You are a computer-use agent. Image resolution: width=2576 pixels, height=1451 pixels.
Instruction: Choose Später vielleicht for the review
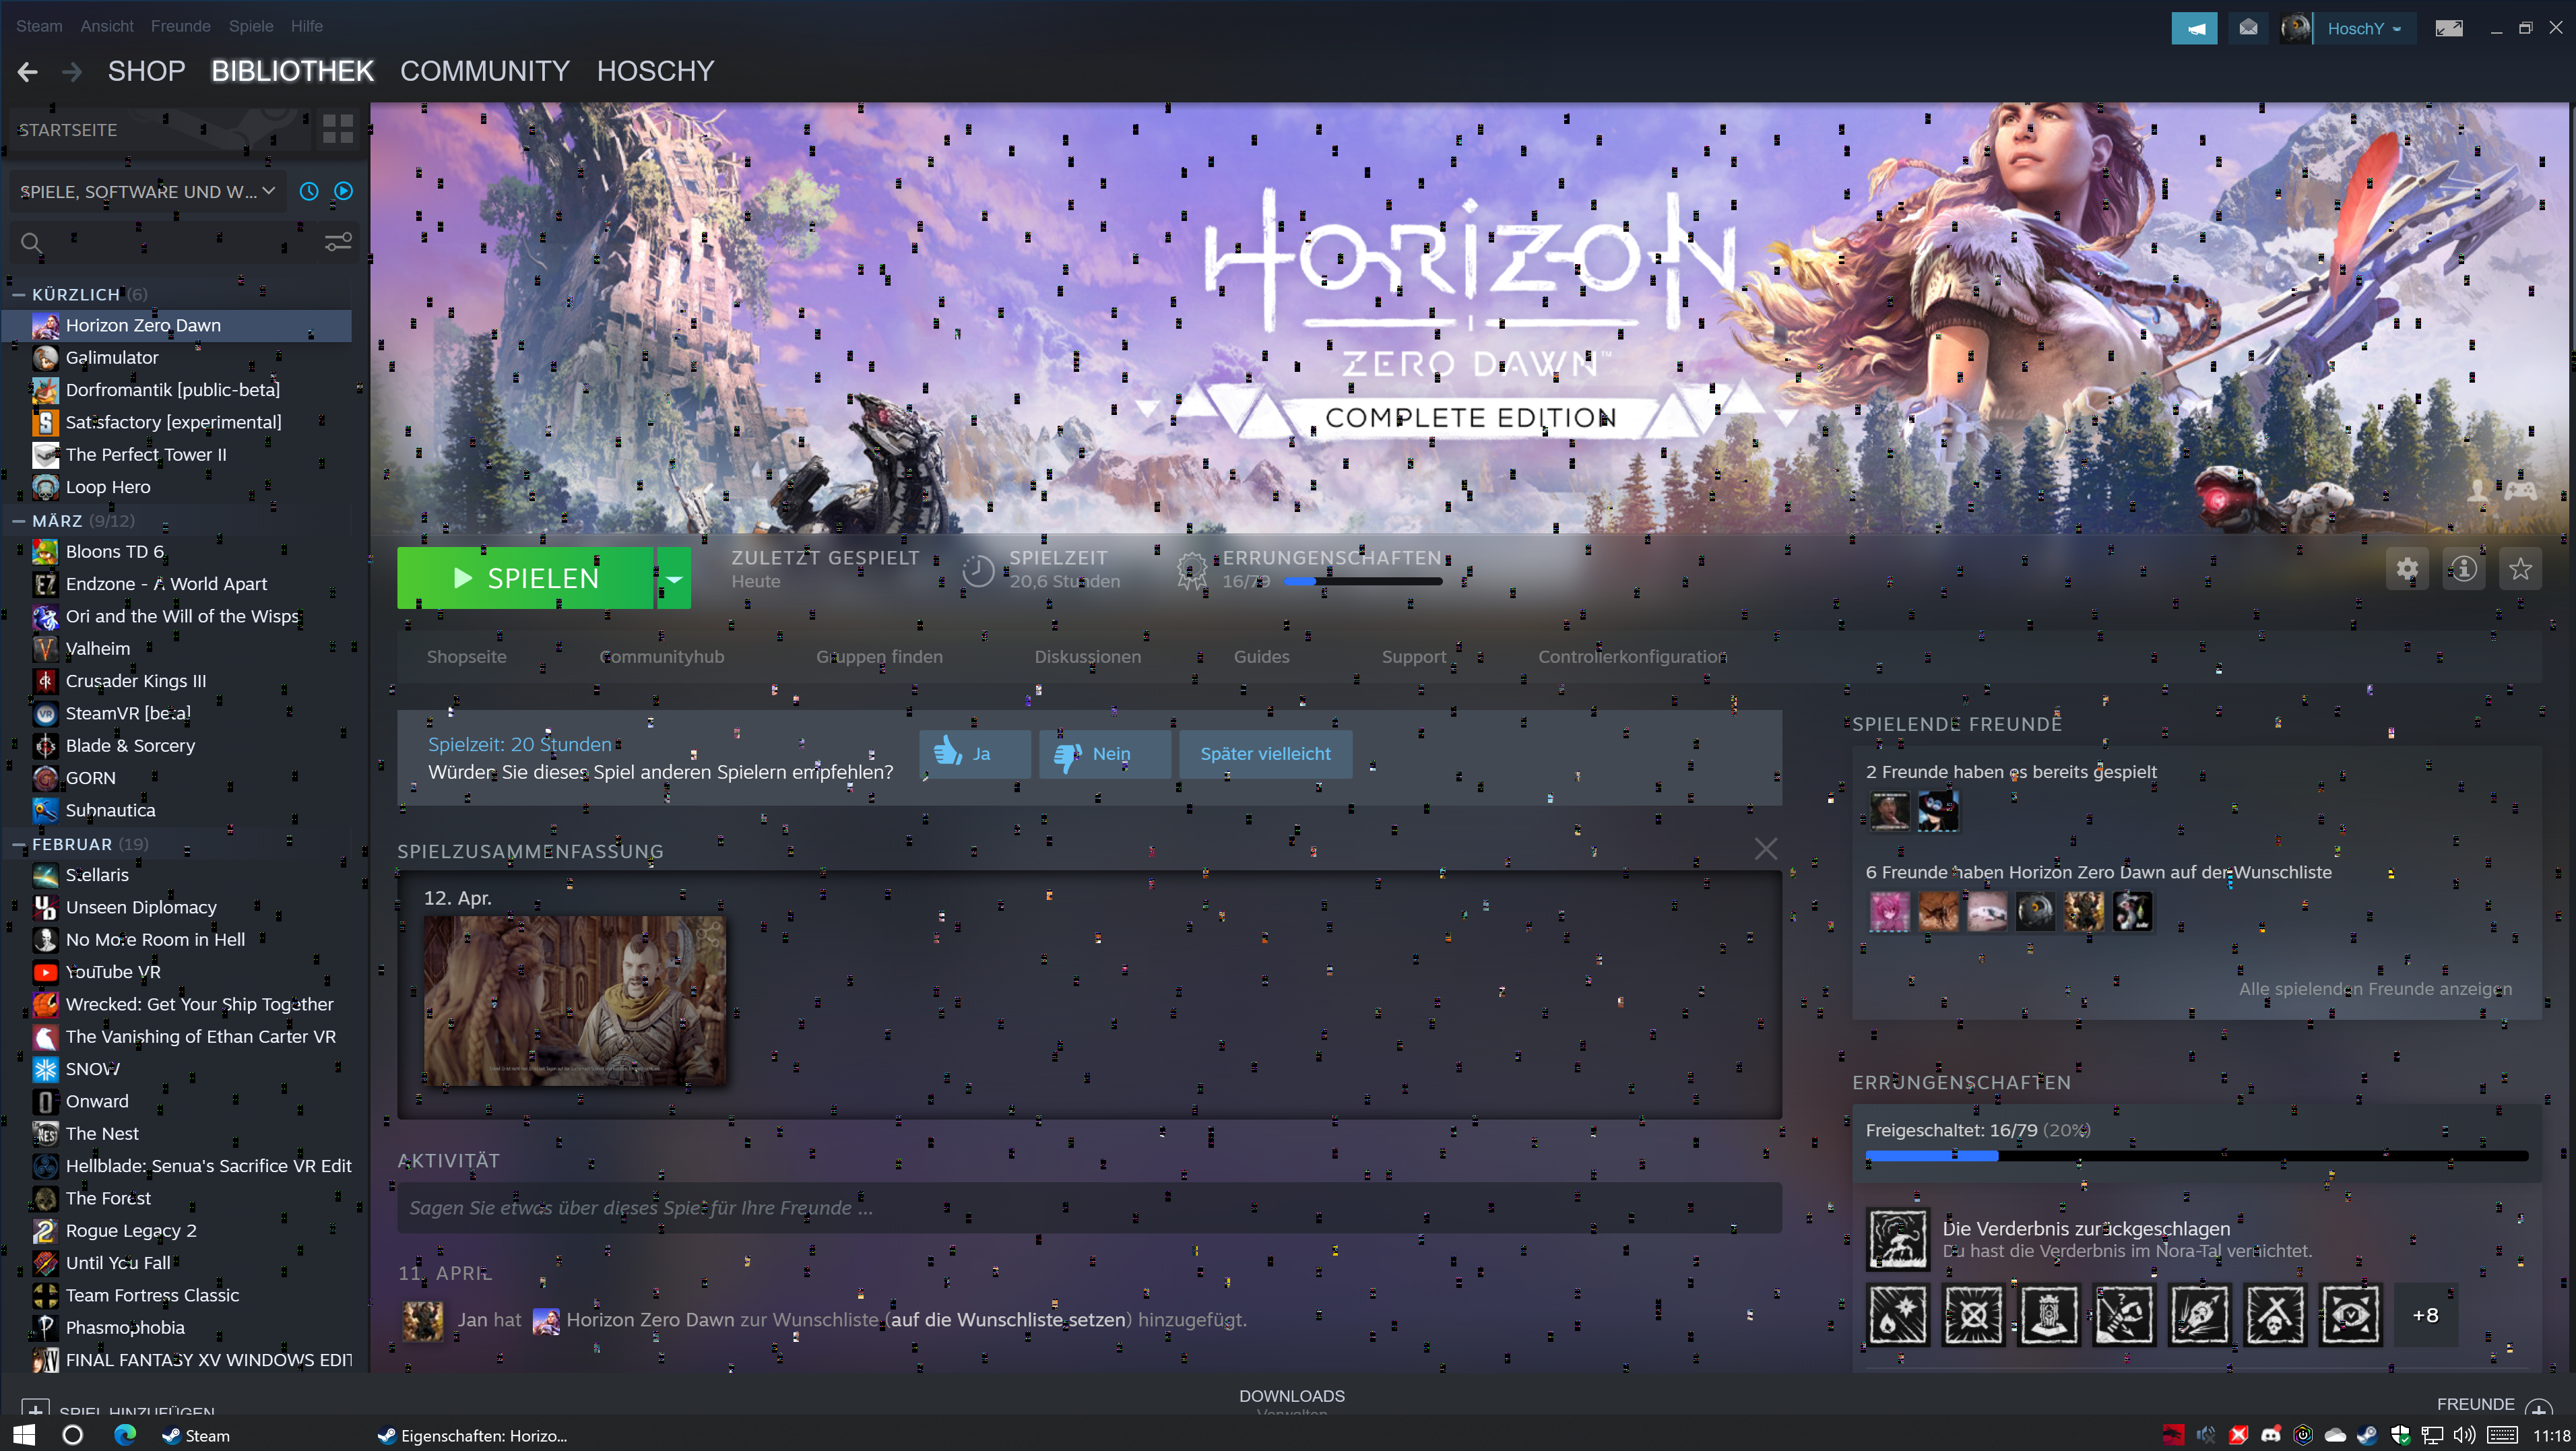pos(1265,753)
